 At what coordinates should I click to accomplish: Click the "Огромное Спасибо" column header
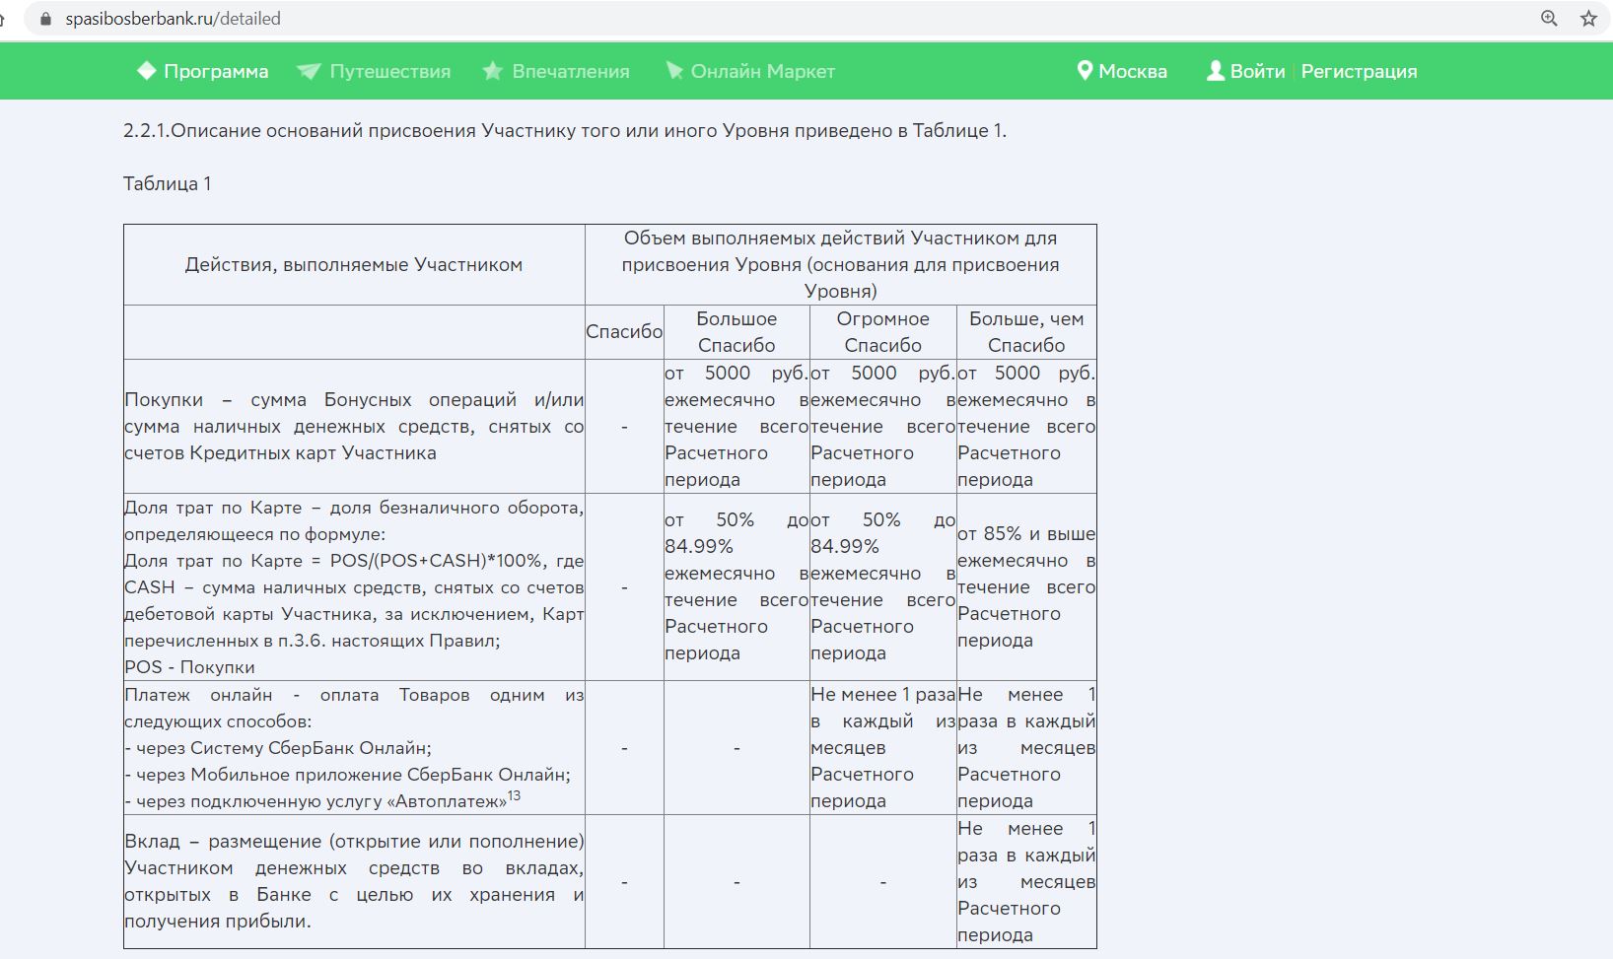[x=882, y=332]
